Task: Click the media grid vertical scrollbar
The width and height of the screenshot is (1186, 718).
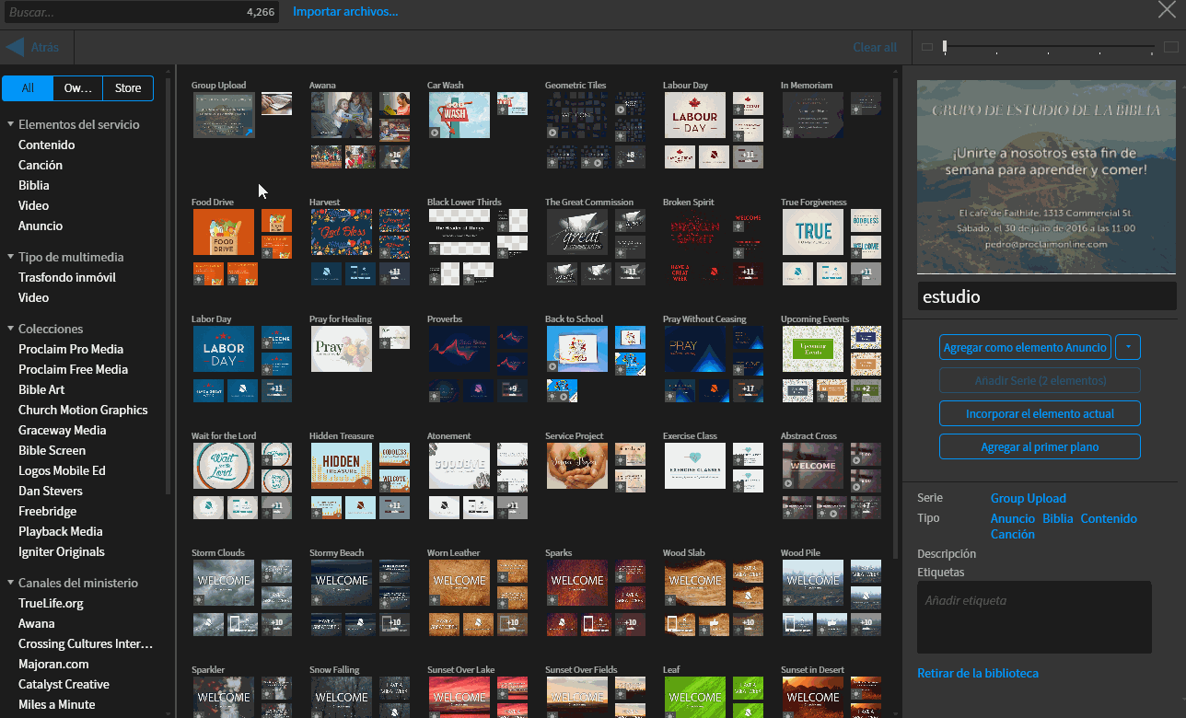Action: tap(896, 318)
